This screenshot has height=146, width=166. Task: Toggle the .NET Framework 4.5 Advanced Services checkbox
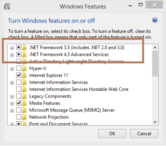[x=19, y=54]
